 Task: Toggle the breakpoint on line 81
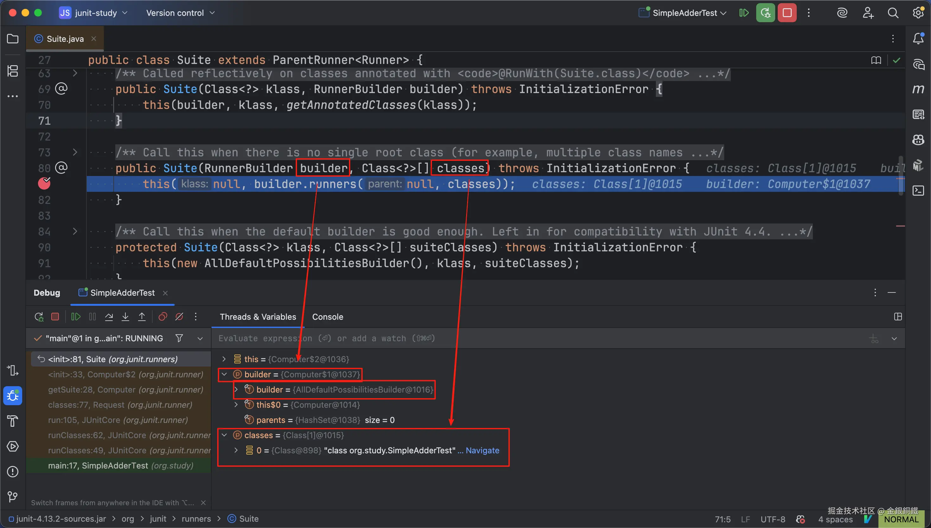pyautogui.click(x=44, y=184)
